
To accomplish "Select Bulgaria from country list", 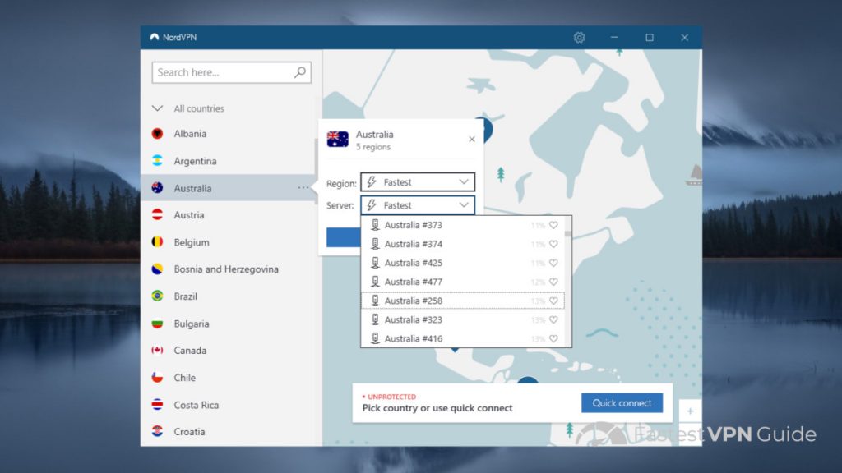I will [x=228, y=324].
